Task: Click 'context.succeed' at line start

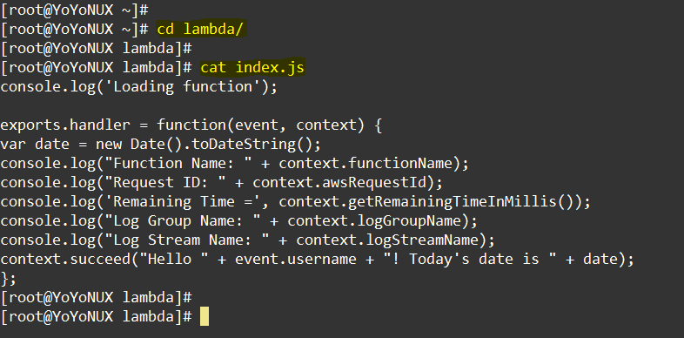Action: tap(65, 260)
